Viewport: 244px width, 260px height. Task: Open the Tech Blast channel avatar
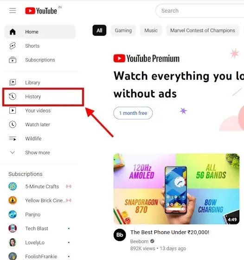point(13,228)
